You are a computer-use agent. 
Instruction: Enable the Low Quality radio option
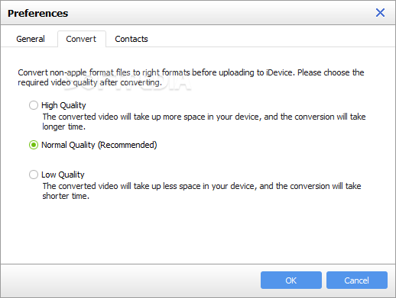34,175
